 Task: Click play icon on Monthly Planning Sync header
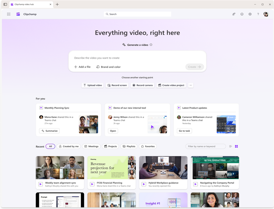coord(41,108)
